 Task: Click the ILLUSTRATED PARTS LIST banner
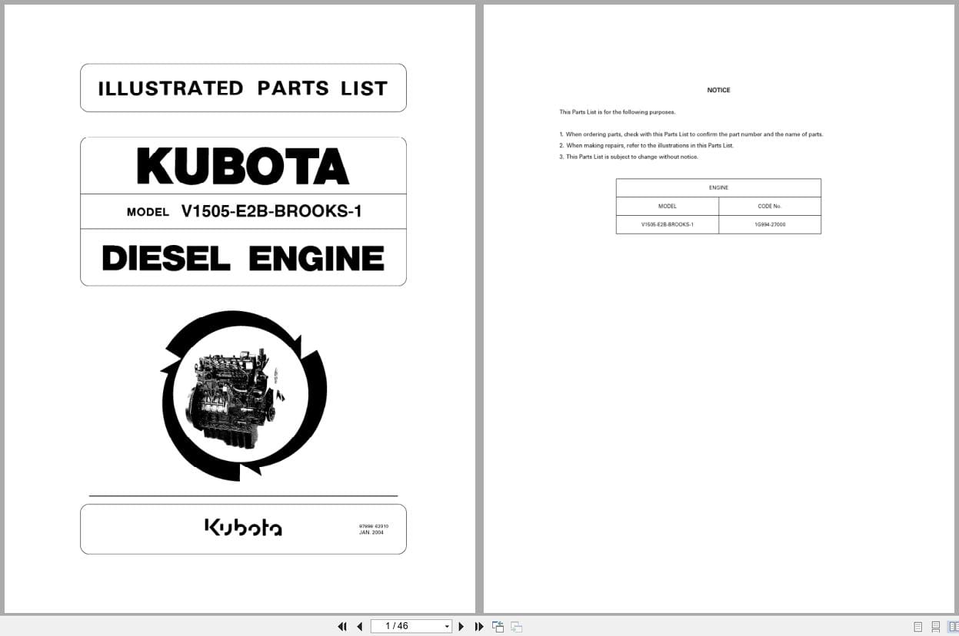pos(243,88)
